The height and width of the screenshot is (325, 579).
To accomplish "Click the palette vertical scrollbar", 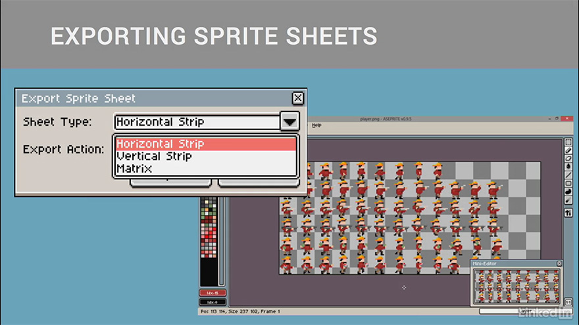I will click(222, 242).
